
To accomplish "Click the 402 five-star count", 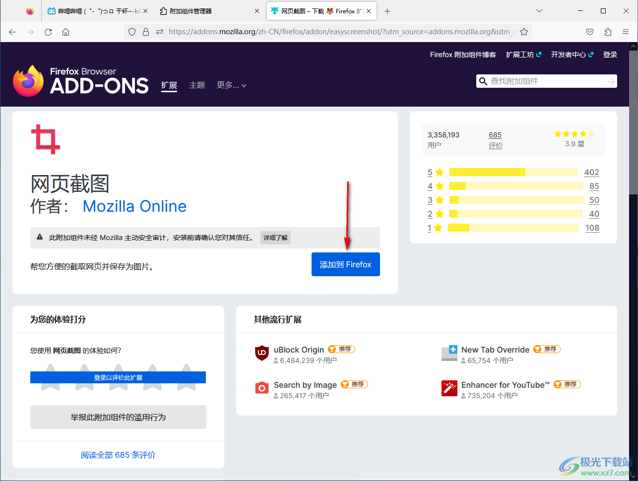I will coord(592,172).
